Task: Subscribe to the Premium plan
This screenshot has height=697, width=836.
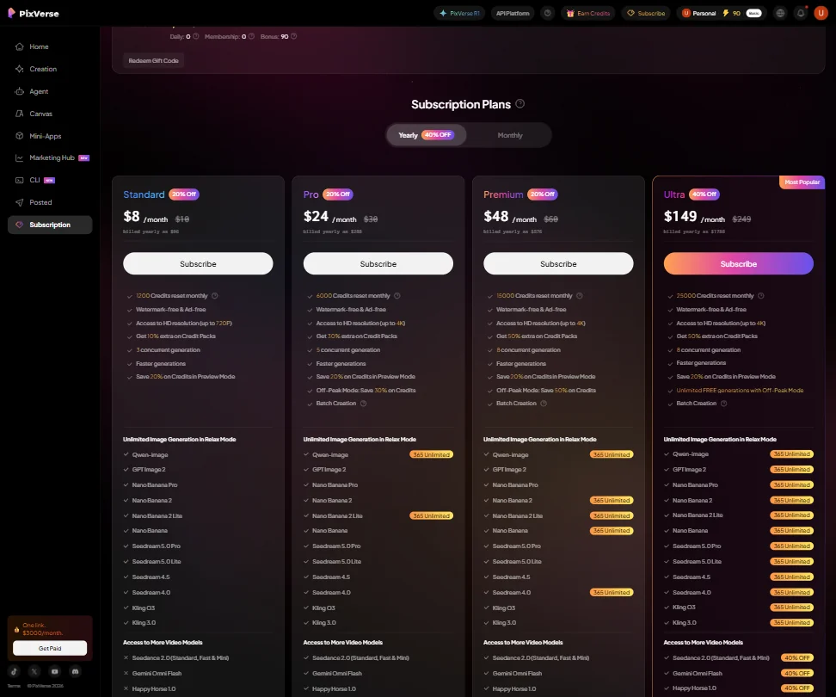Action: (558, 263)
